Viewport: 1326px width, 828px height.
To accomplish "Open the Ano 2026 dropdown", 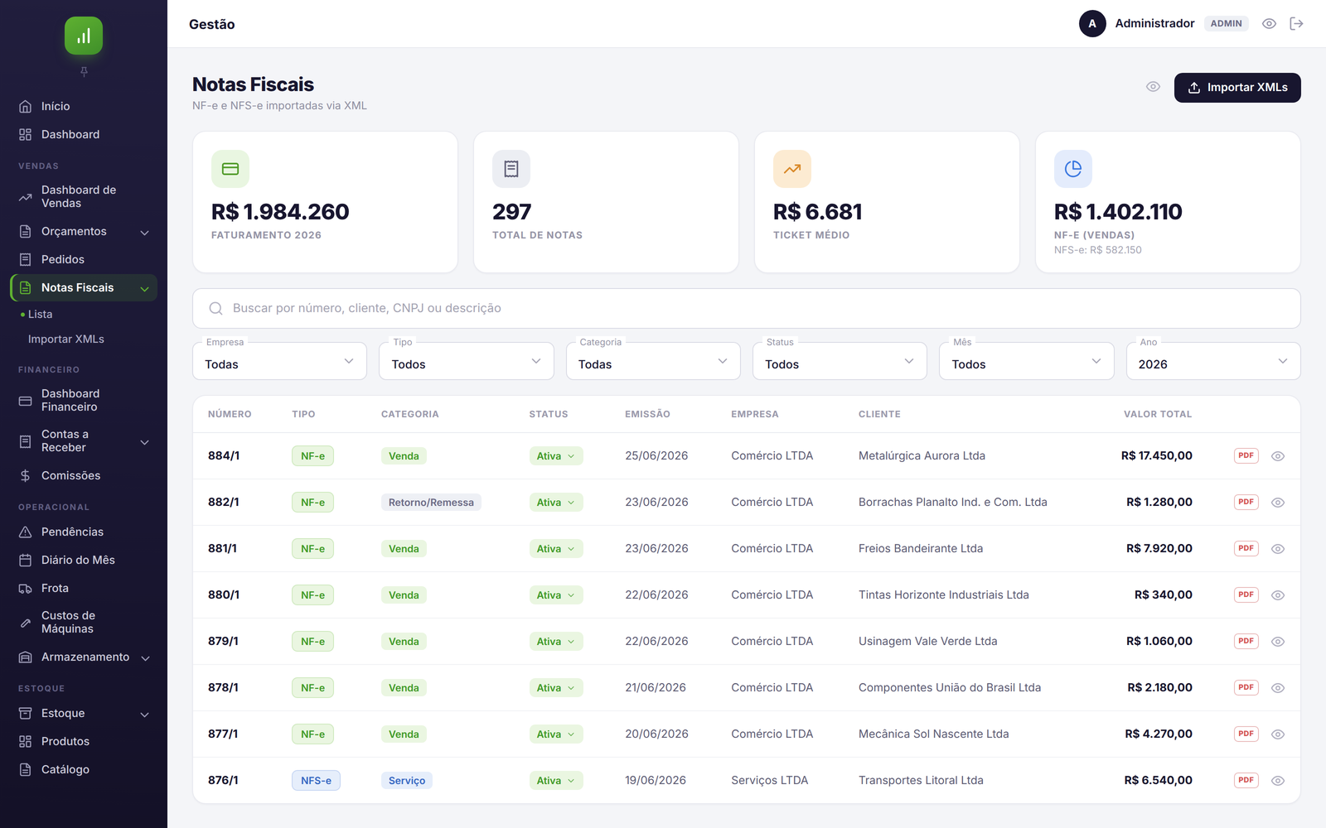I will point(1213,361).
